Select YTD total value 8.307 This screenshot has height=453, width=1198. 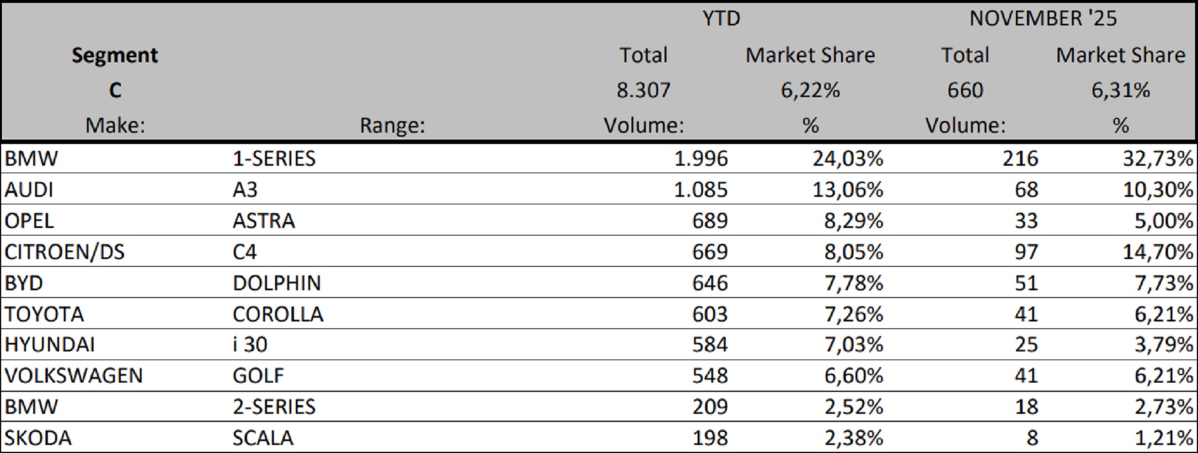pyautogui.click(x=643, y=90)
